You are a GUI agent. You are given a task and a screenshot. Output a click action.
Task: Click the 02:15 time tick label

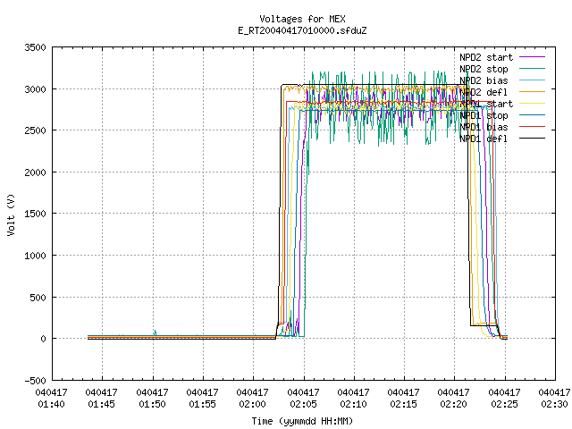403,404
